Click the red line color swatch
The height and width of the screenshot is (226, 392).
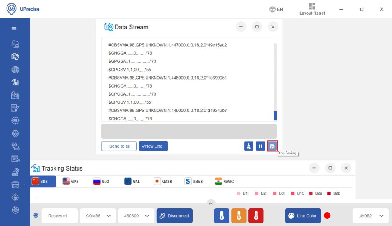click(x=327, y=215)
